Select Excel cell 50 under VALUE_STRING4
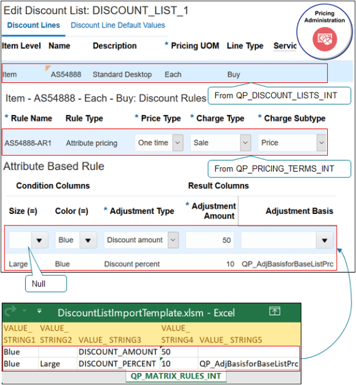The height and width of the screenshot is (385, 356). click(179, 352)
